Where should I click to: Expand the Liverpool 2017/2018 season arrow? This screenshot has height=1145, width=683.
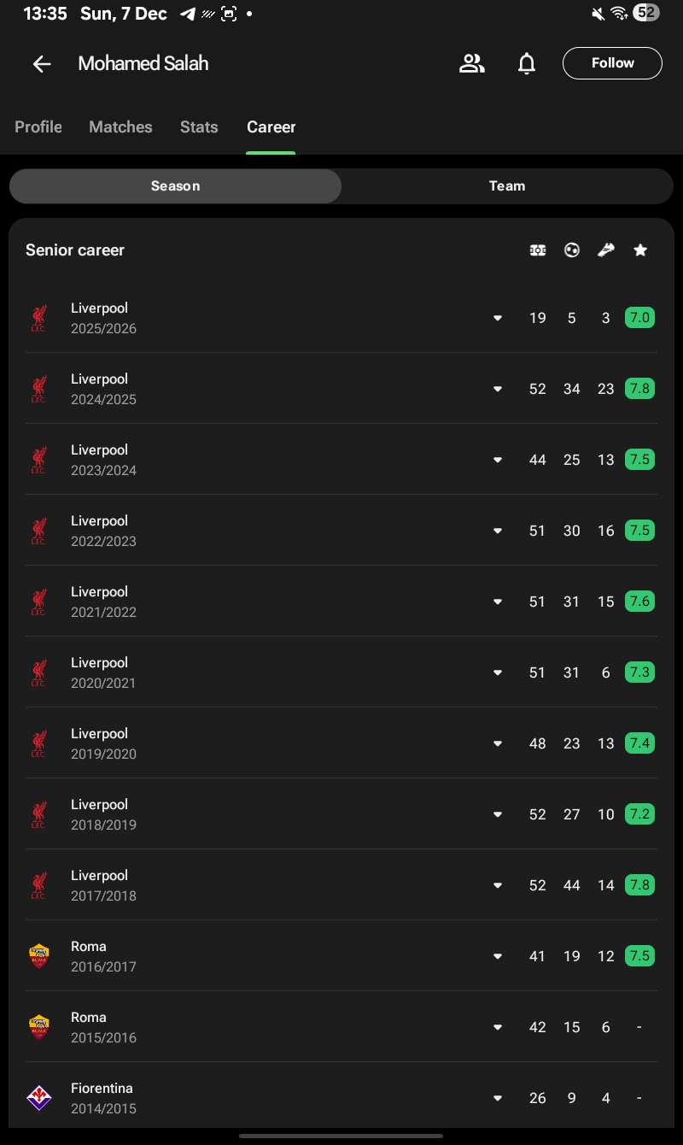(x=498, y=886)
